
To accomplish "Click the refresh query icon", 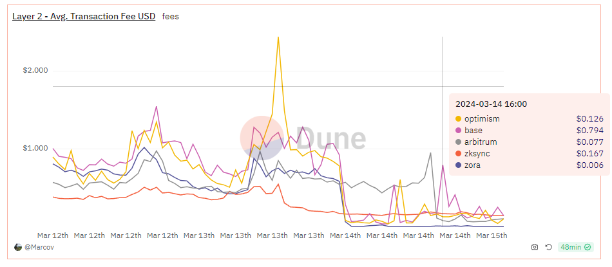I will point(548,247).
